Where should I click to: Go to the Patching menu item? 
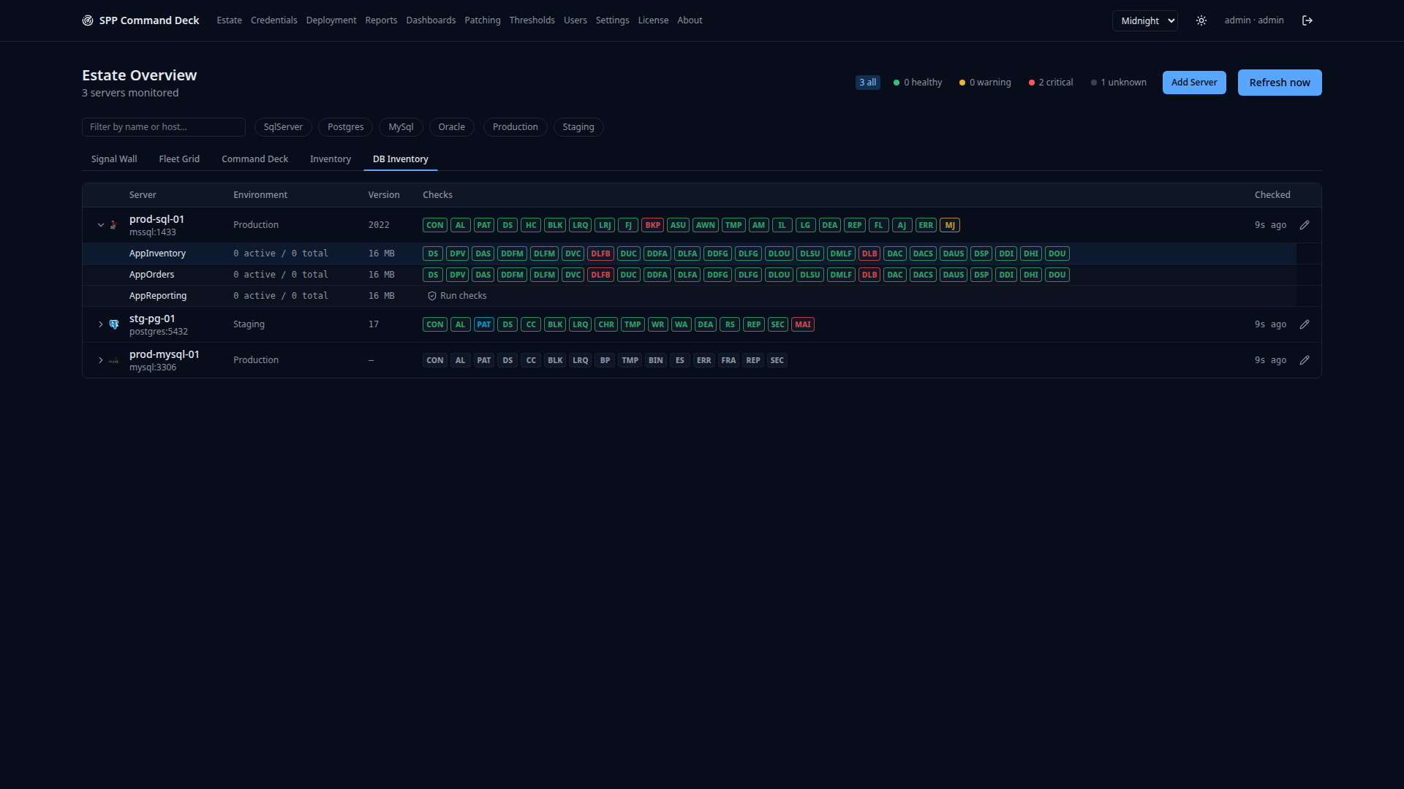(483, 20)
